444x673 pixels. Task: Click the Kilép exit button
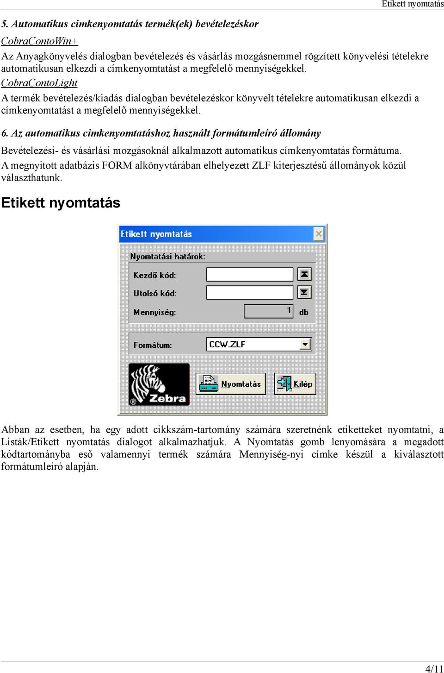(x=295, y=384)
